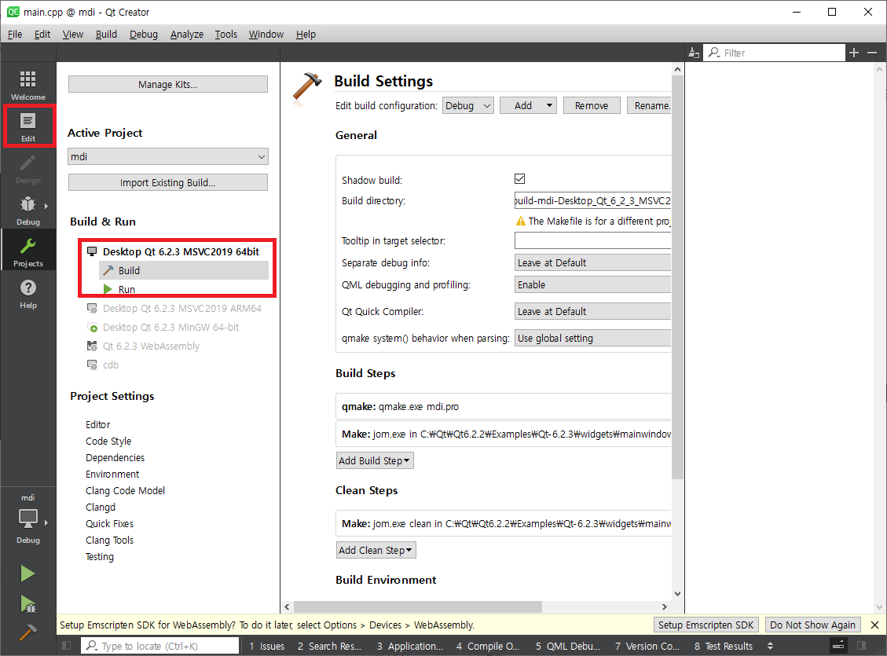Image resolution: width=887 pixels, height=656 pixels.
Task: Open the Active Project mdi dropdown
Action: 167,156
